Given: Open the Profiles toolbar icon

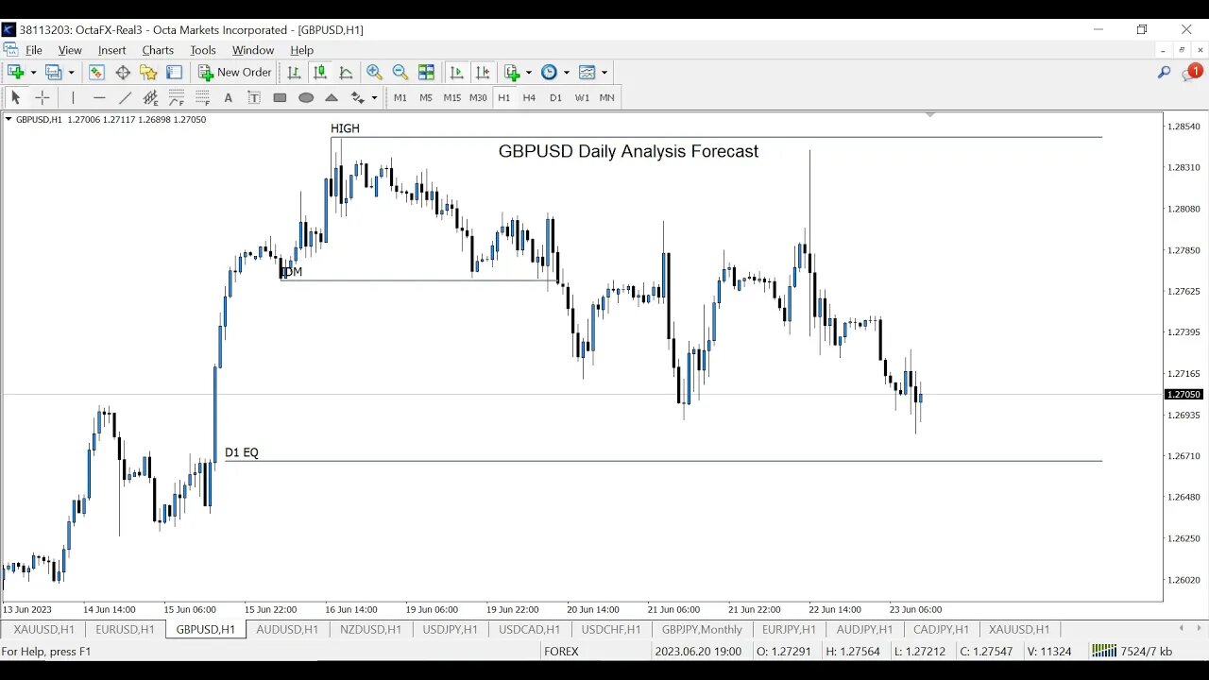Looking at the screenshot, I should click(x=53, y=72).
